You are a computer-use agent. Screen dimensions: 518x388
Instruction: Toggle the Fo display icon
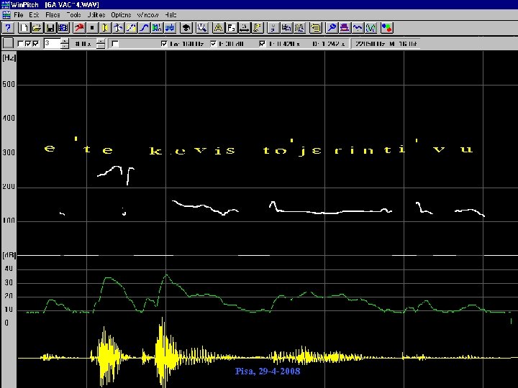pyautogui.click(x=231, y=28)
